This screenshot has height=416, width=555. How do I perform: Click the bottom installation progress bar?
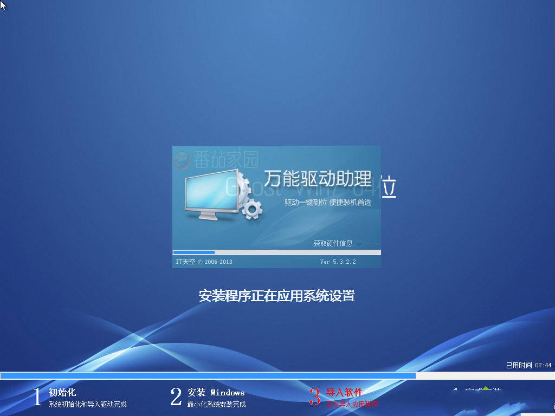(x=217, y=375)
